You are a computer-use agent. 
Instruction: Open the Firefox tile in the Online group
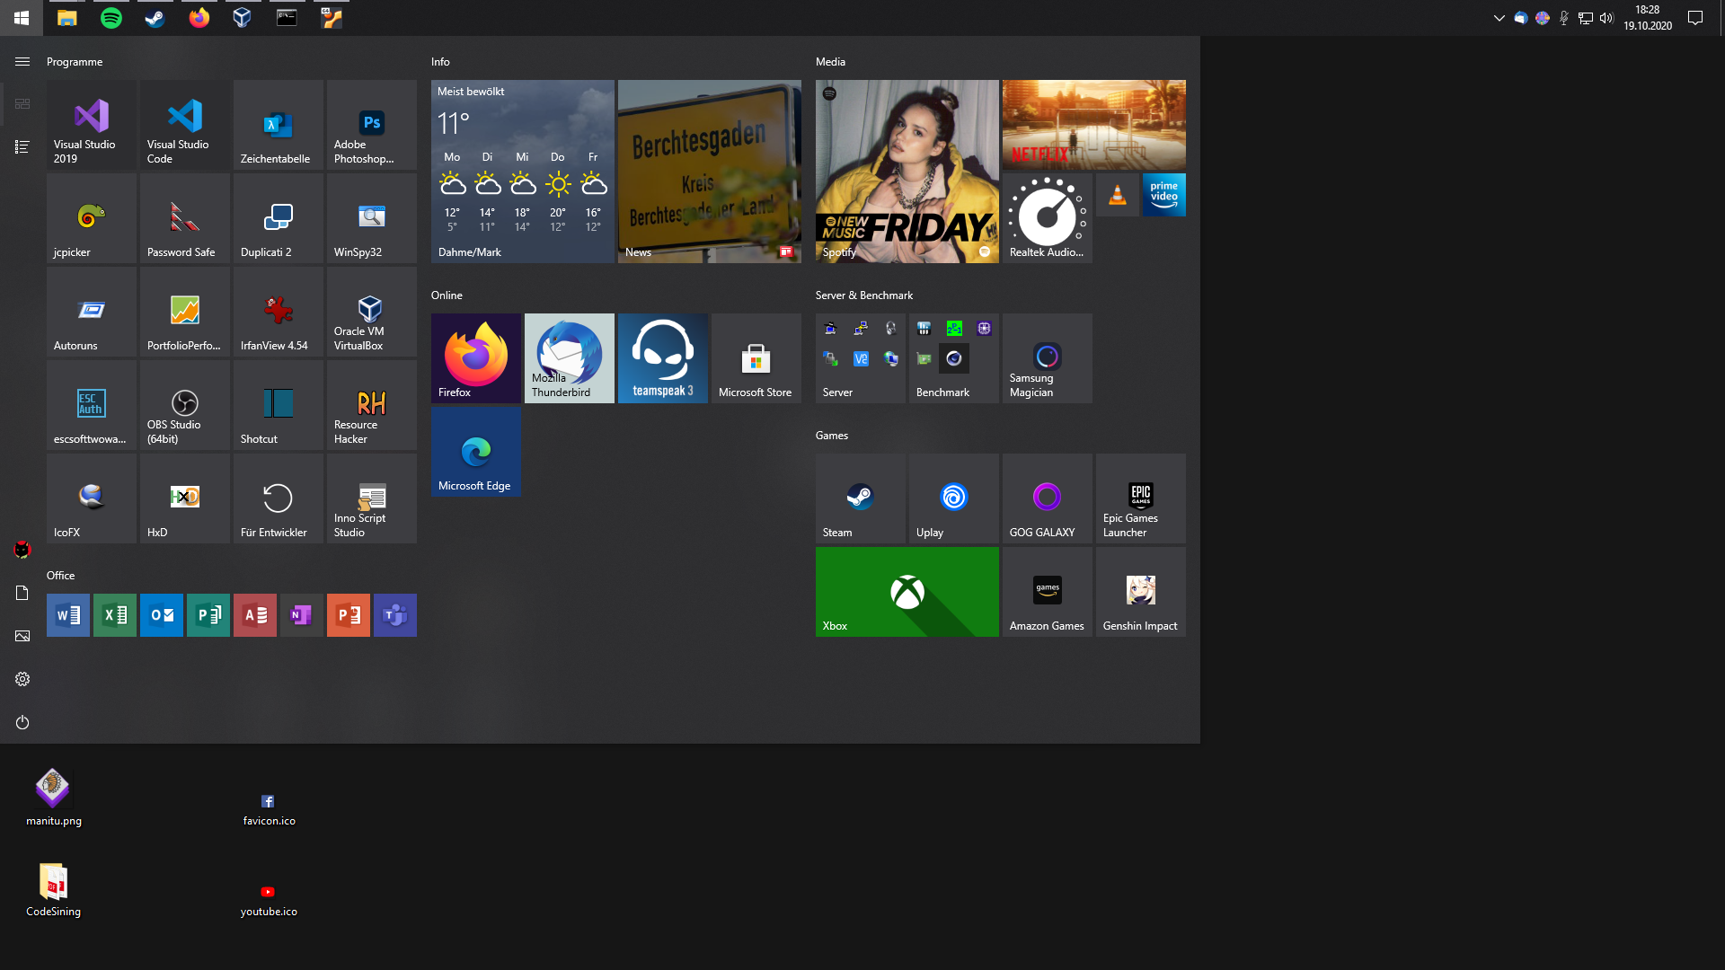tap(475, 357)
